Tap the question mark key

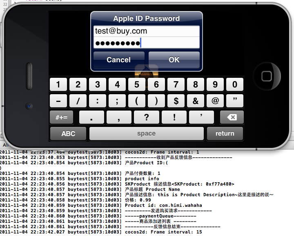click(147, 117)
